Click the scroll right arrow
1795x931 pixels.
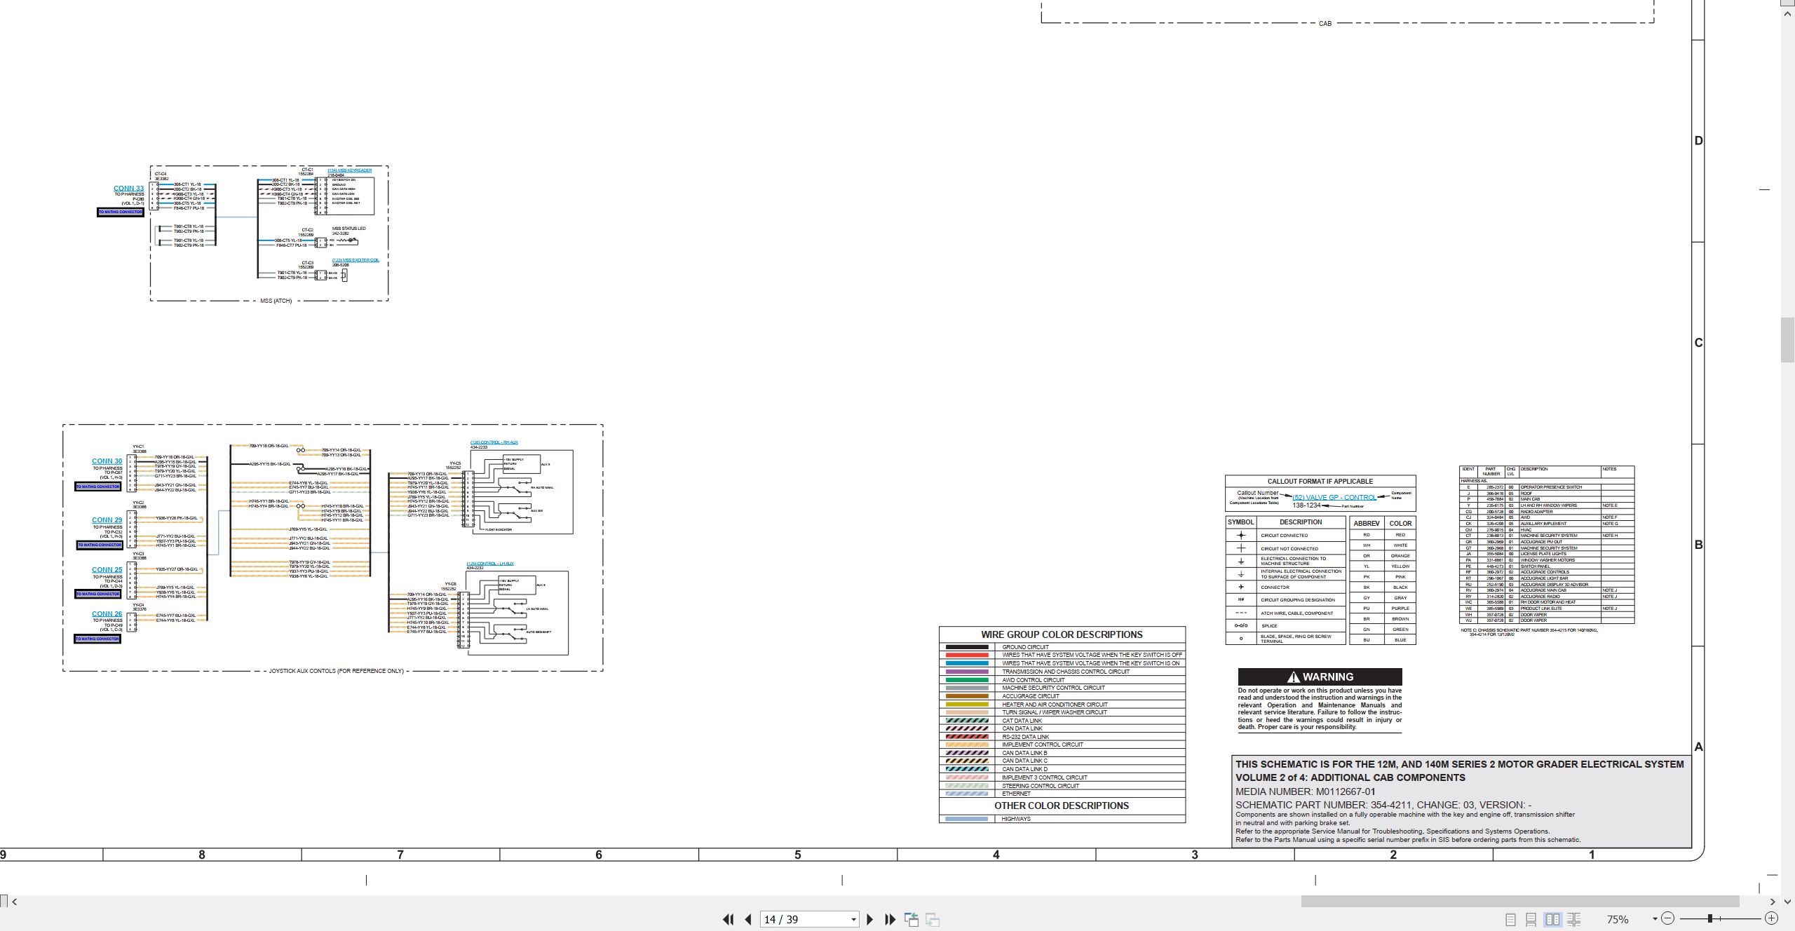(1773, 902)
